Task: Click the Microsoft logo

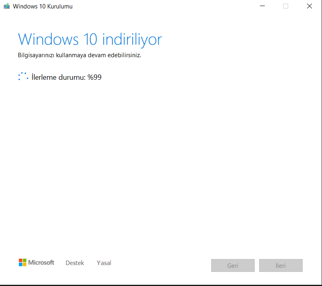Action: pos(36,262)
